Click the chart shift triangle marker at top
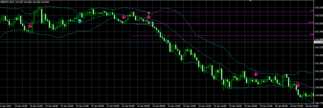323x108 pixels. tap(251, 1)
